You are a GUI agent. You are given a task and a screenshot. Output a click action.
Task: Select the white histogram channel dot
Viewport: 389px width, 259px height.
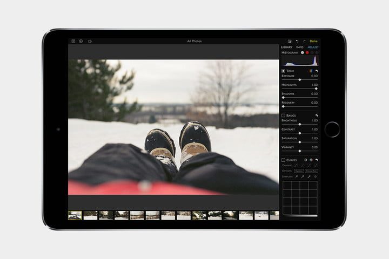302,52
